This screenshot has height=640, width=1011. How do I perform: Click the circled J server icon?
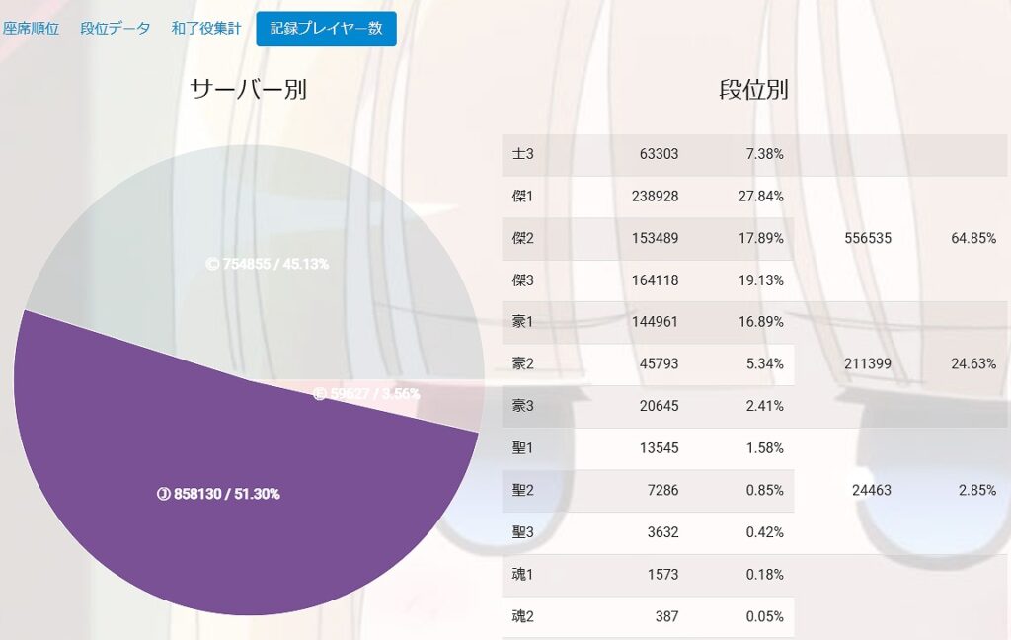pyautogui.click(x=163, y=494)
